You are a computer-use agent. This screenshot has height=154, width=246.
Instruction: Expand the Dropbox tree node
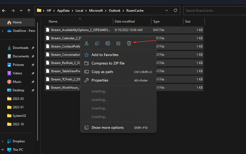(2, 141)
